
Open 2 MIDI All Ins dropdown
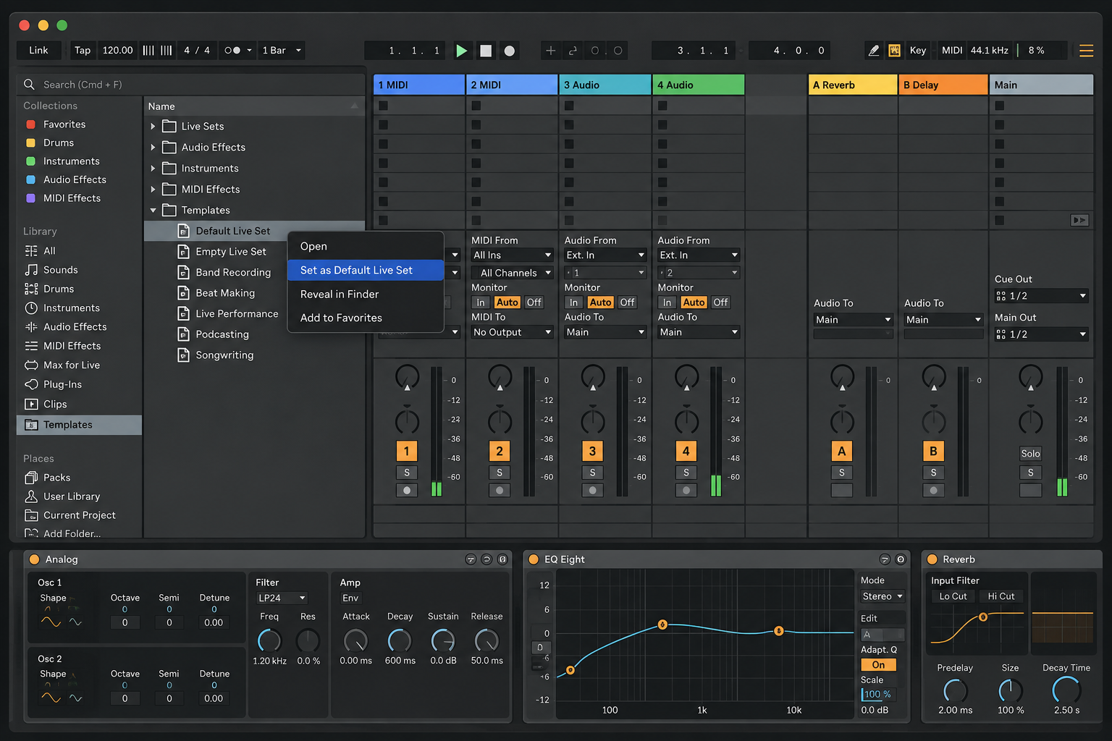tap(512, 255)
